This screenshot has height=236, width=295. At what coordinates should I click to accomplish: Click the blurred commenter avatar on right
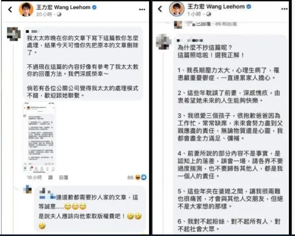163,42
